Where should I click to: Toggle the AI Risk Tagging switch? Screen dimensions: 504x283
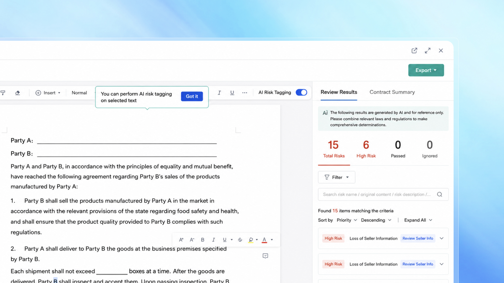tap(301, 92)
